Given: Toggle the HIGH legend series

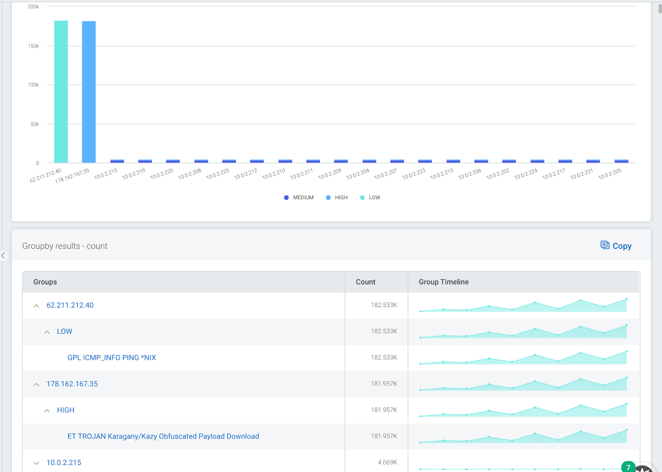Looking at the screenshot, I should point(337,198).
